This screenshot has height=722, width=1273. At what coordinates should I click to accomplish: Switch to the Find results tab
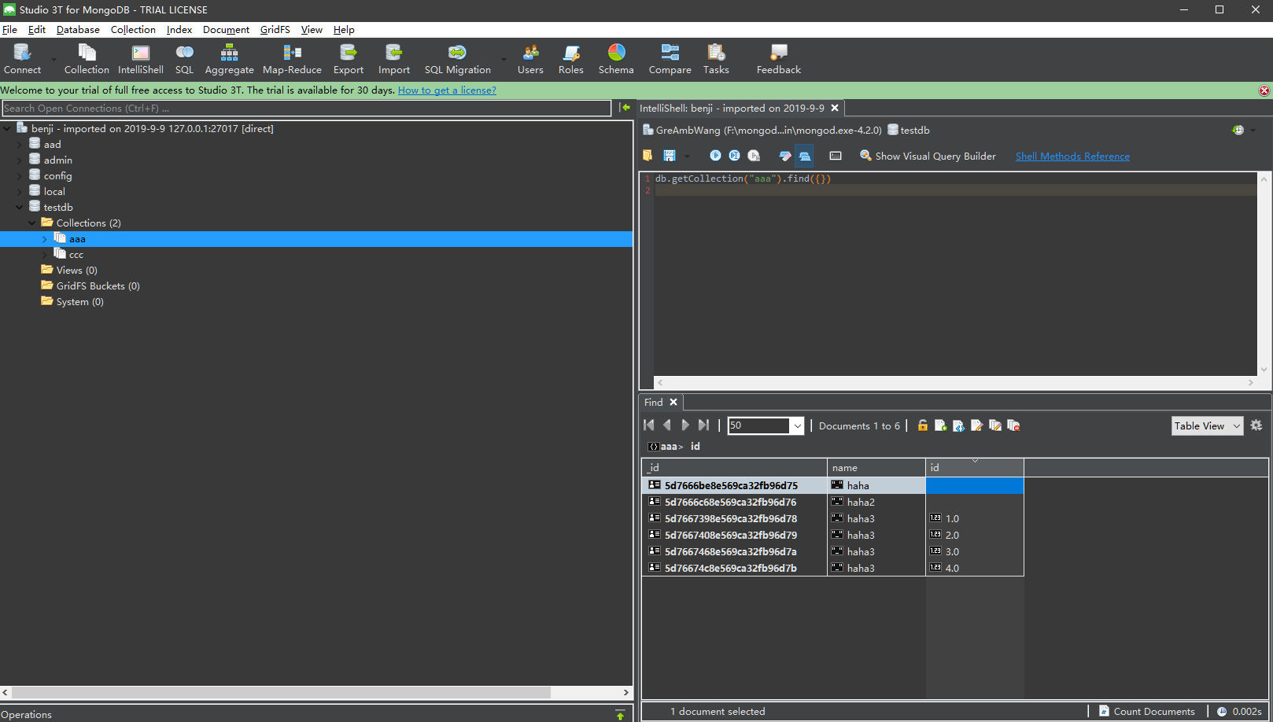(655, 402)
